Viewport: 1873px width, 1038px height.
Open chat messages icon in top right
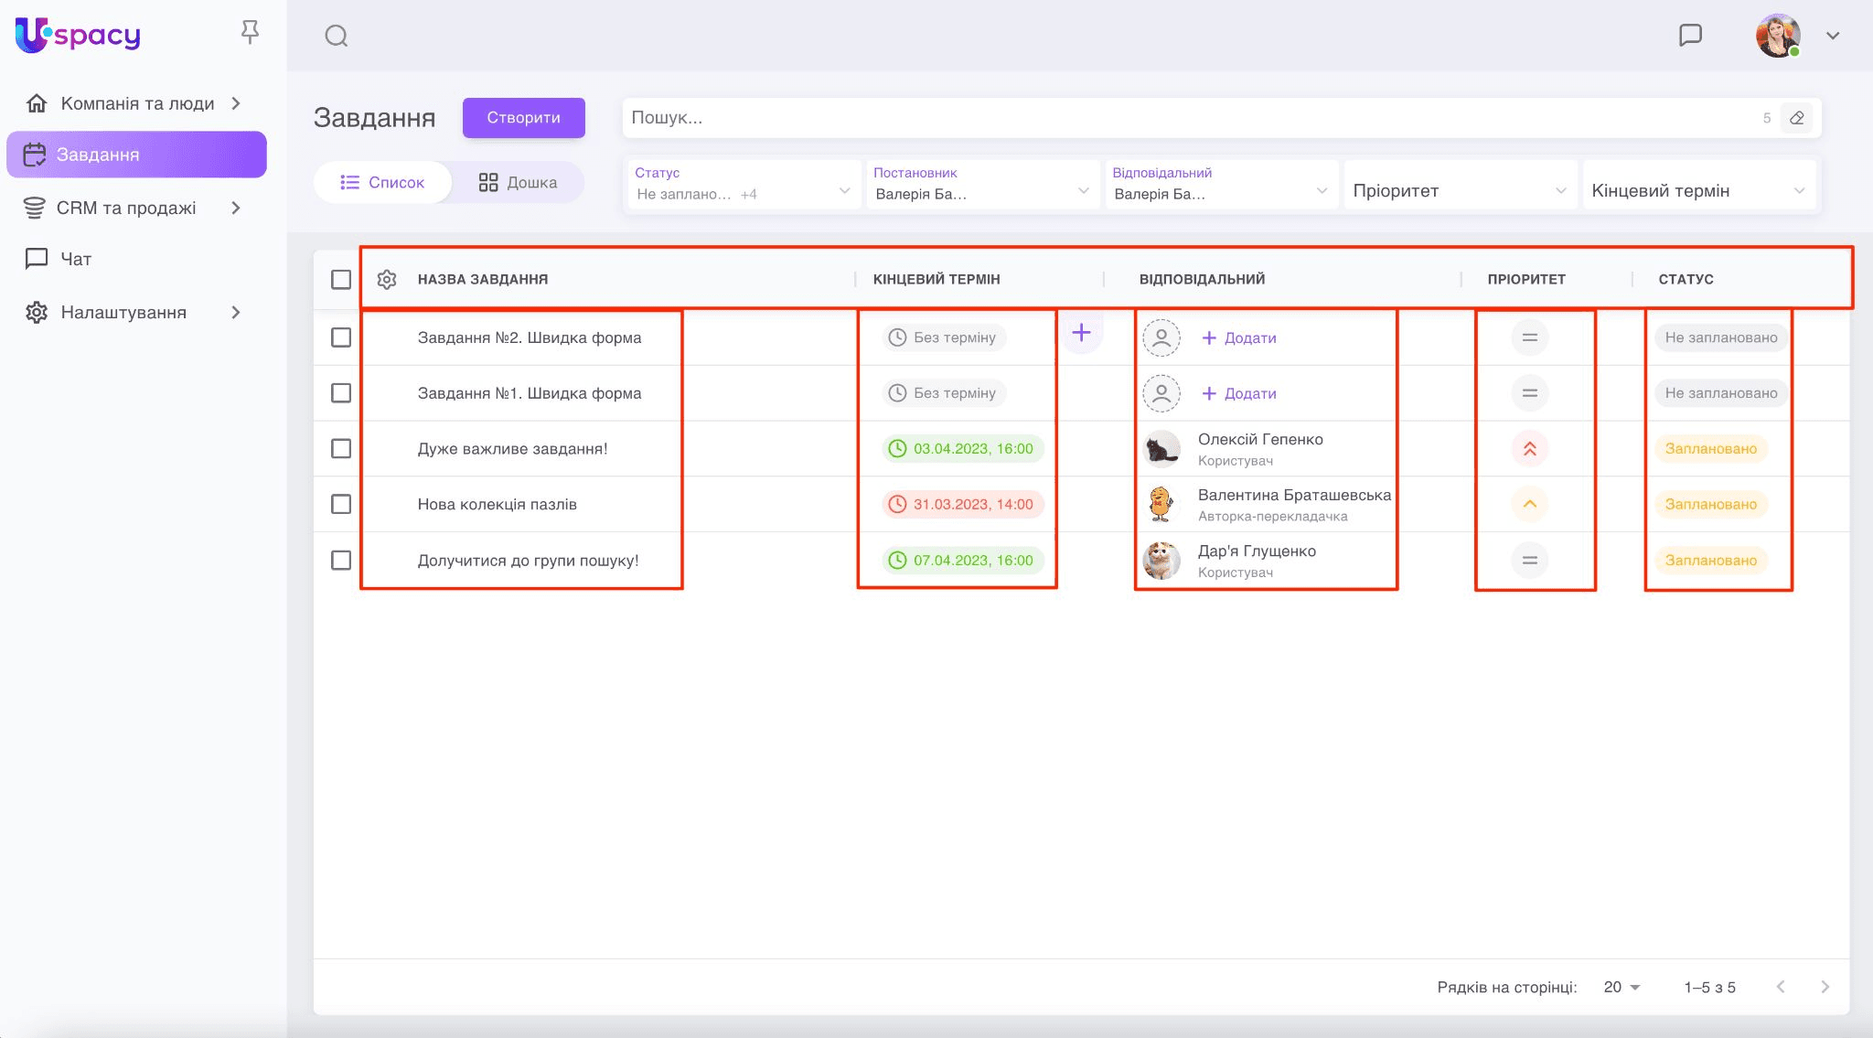(x=1690, y=35)
